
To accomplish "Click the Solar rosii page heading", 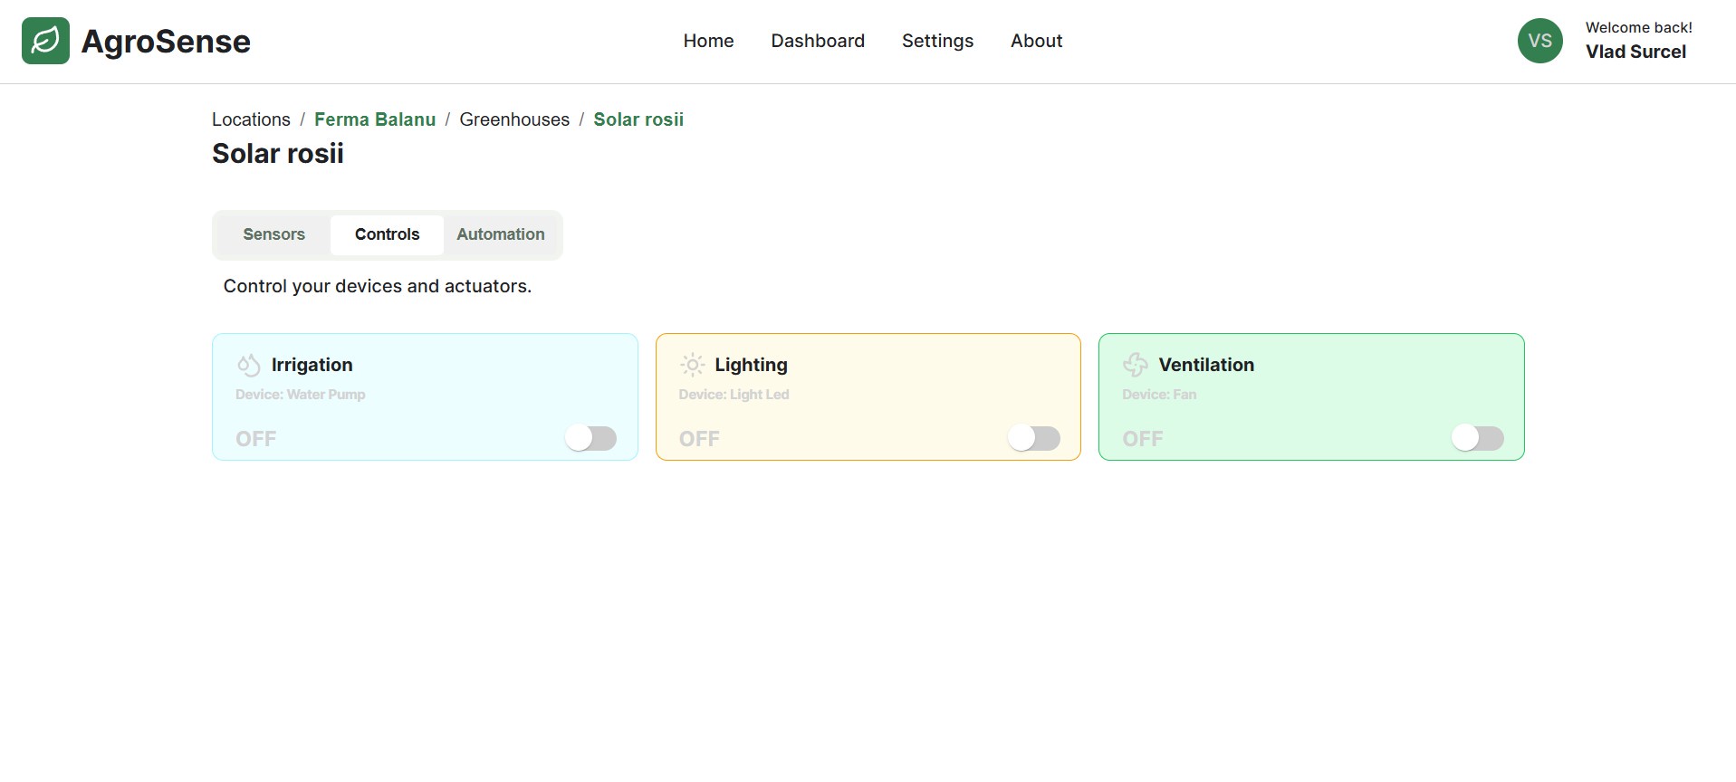I will pos(278,154).
